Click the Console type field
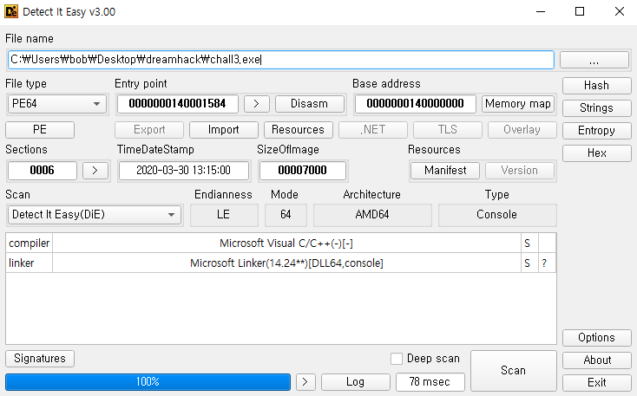This screenshot has width=637, height=396. pyautogui.click(x=497, y=215)
